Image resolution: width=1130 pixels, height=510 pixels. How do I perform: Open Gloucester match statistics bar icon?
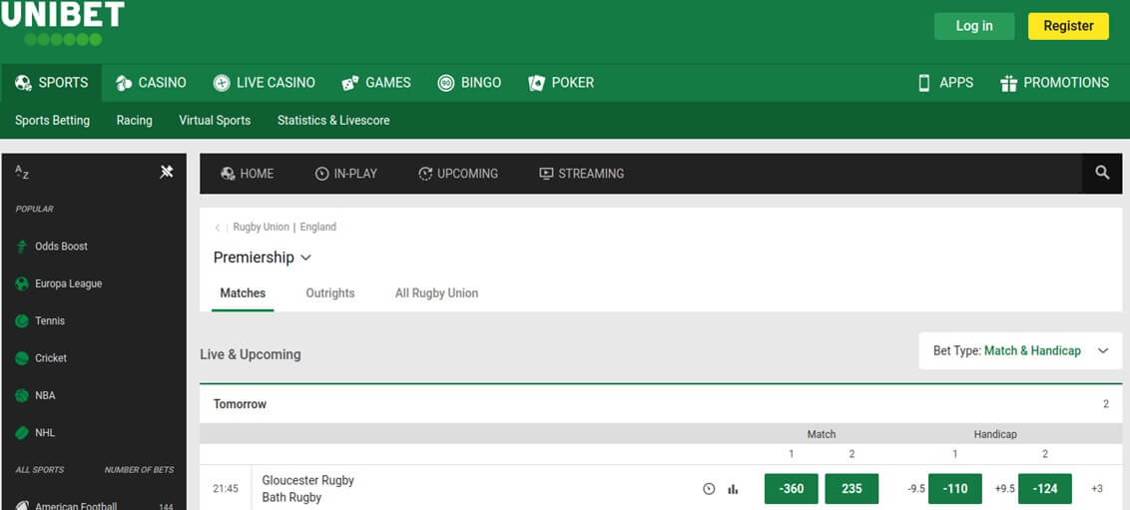733,489
